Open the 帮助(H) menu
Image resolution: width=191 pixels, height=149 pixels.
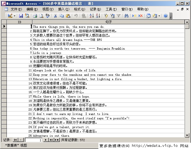pos(143,9)
